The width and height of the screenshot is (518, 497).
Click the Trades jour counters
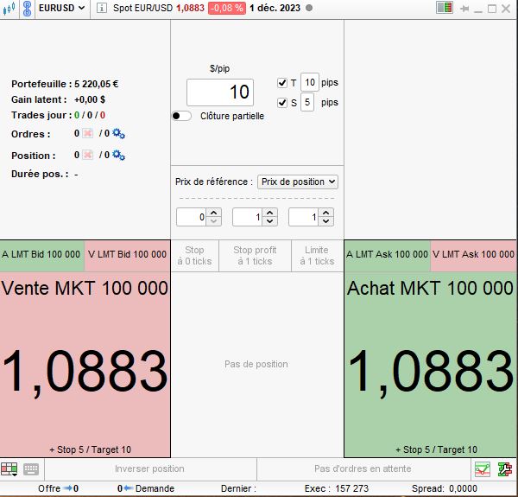click(x=90, y=115)
